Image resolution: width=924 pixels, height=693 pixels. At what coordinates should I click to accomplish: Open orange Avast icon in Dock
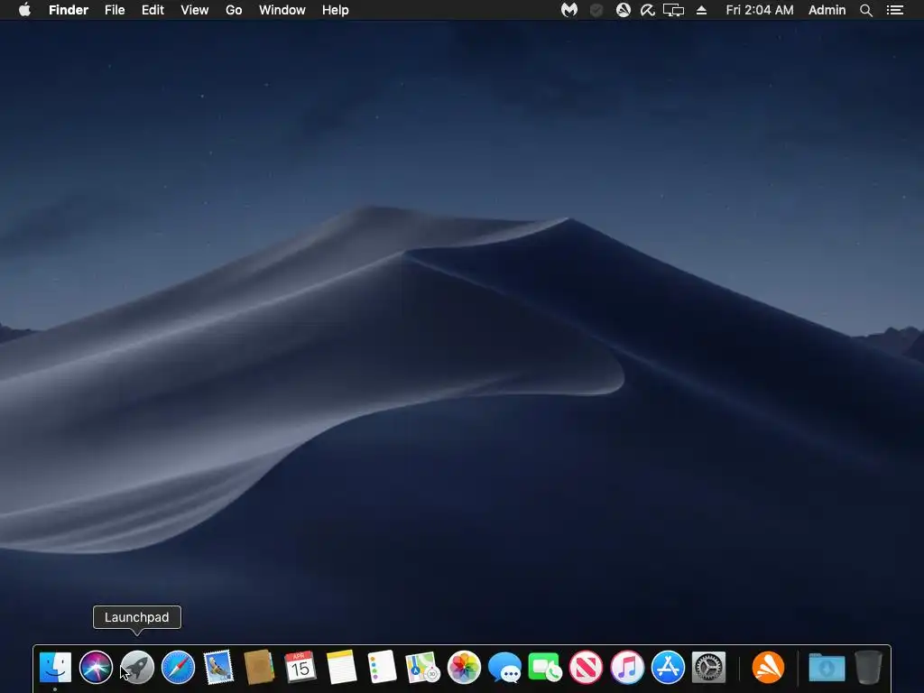point(769,668)
